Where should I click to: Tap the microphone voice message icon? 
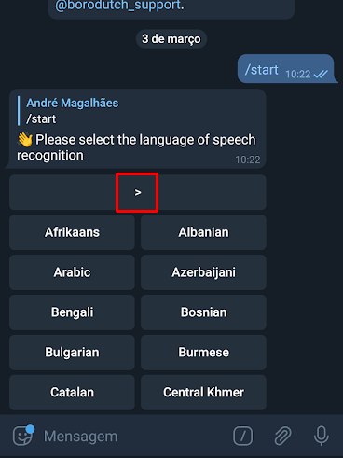[x=322, y=436]
